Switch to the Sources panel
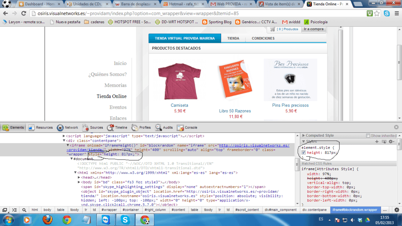This screenshot has width=402, height=226. 92,127
